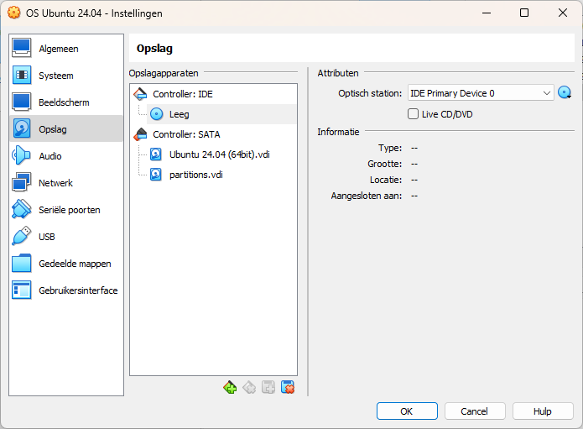Screen dimensions: 583x429
Task: Click the Gedeelde mappen folder icon
Action: 21,263
